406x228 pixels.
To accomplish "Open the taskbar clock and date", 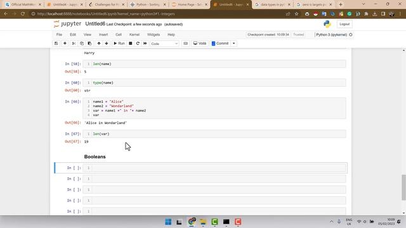I will click(x=386, y=222).
